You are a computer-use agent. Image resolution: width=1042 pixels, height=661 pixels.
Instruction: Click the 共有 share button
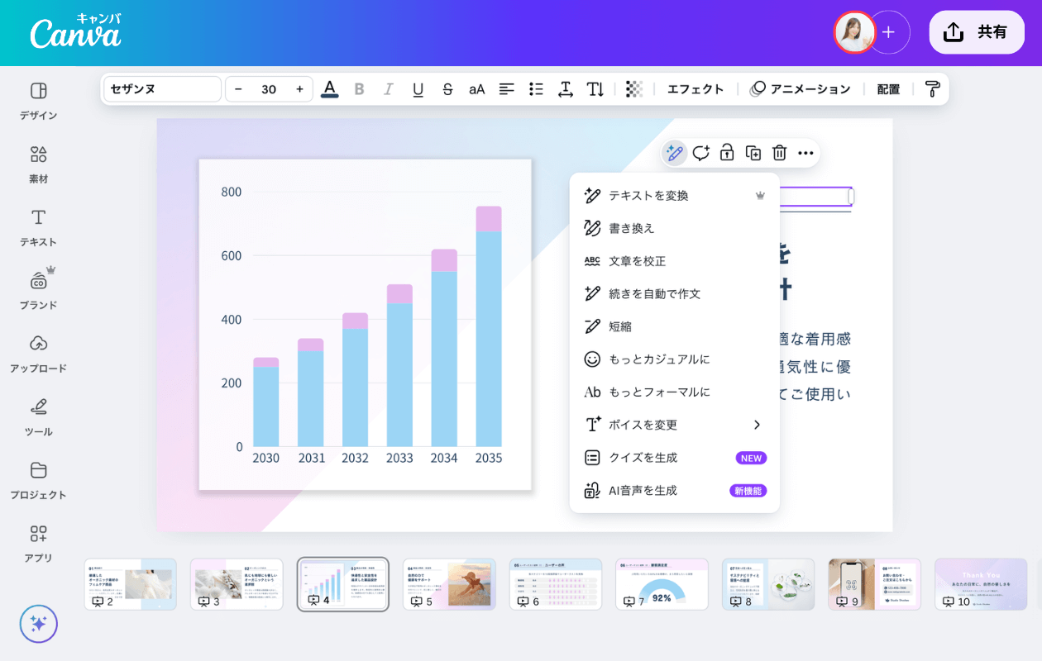(x=977, y=32)
